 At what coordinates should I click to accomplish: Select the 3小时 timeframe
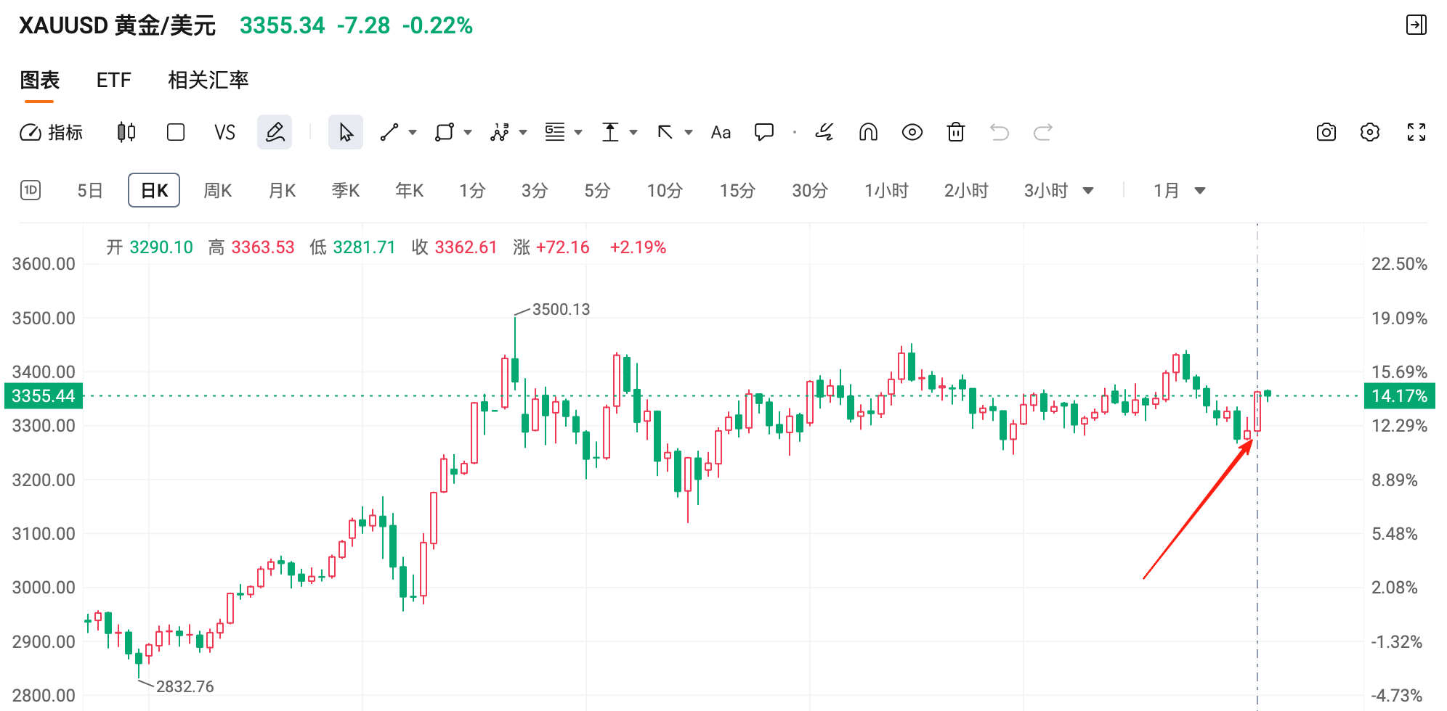tap(1046, 190)
